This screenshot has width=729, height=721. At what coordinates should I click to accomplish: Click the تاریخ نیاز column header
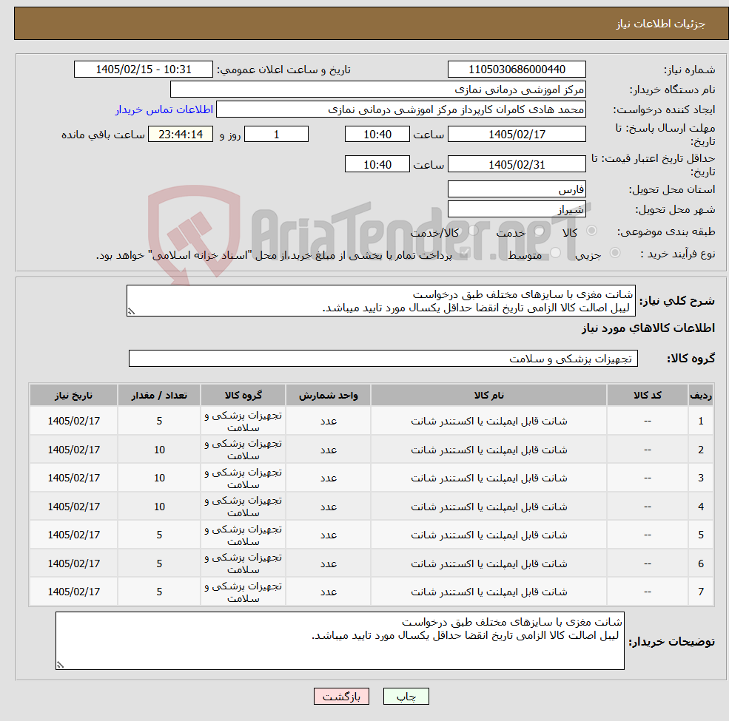(x=73, y=395)
